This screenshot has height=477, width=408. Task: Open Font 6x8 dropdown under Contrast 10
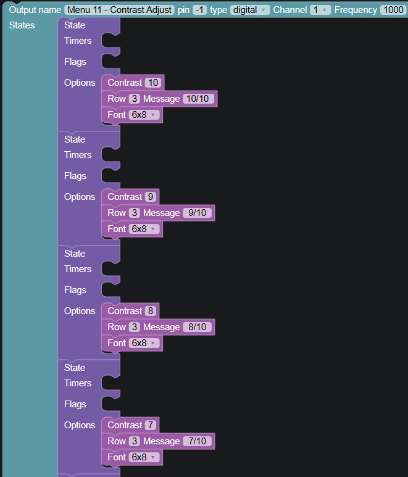[144, 115]
